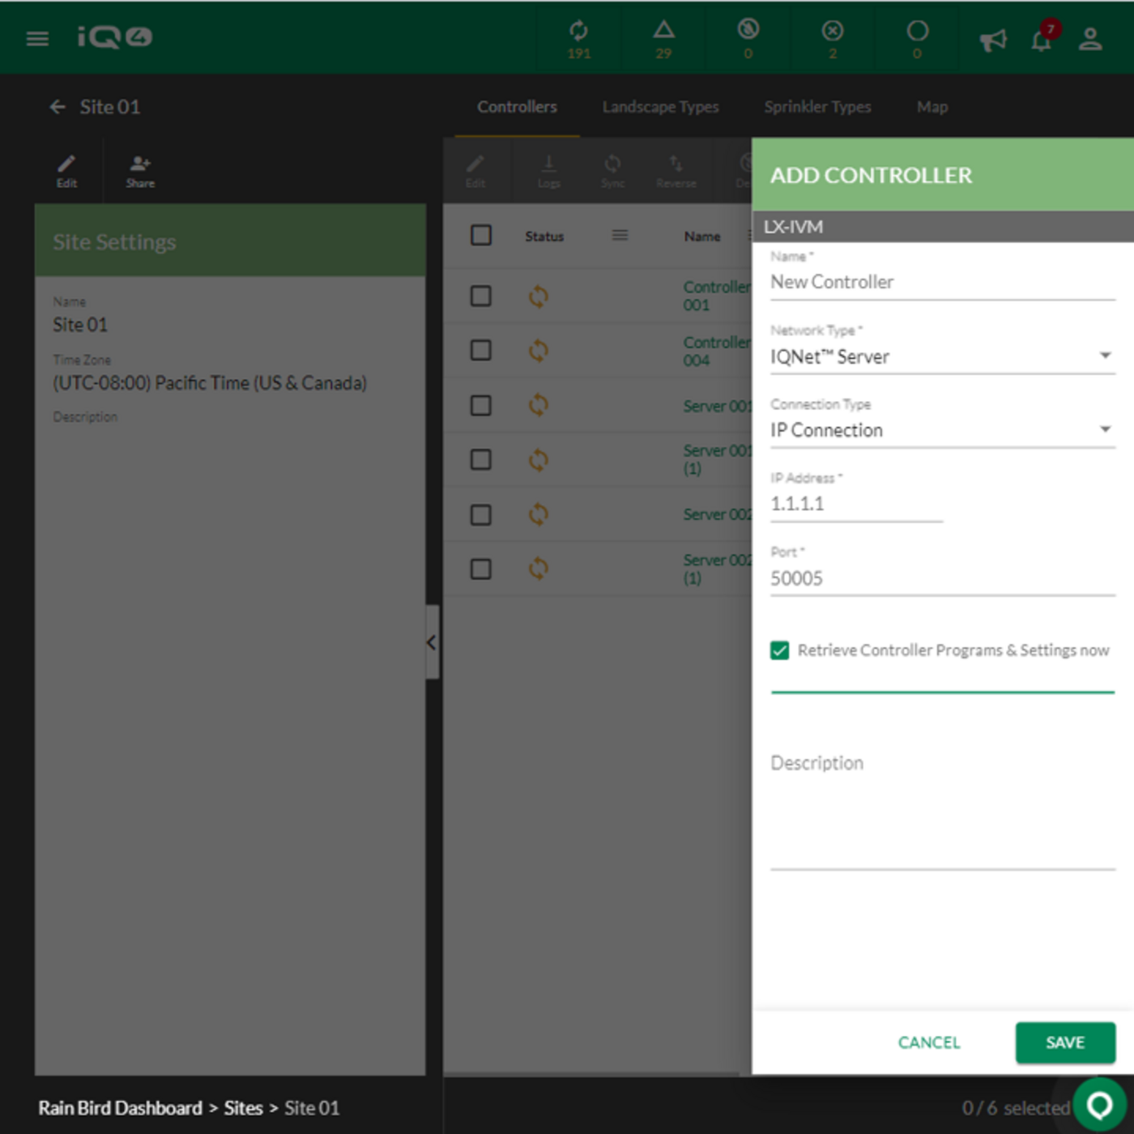1134x1134 pixels.
Task: Open the circle-X error status showing 2
Action: tap(833, 39)
